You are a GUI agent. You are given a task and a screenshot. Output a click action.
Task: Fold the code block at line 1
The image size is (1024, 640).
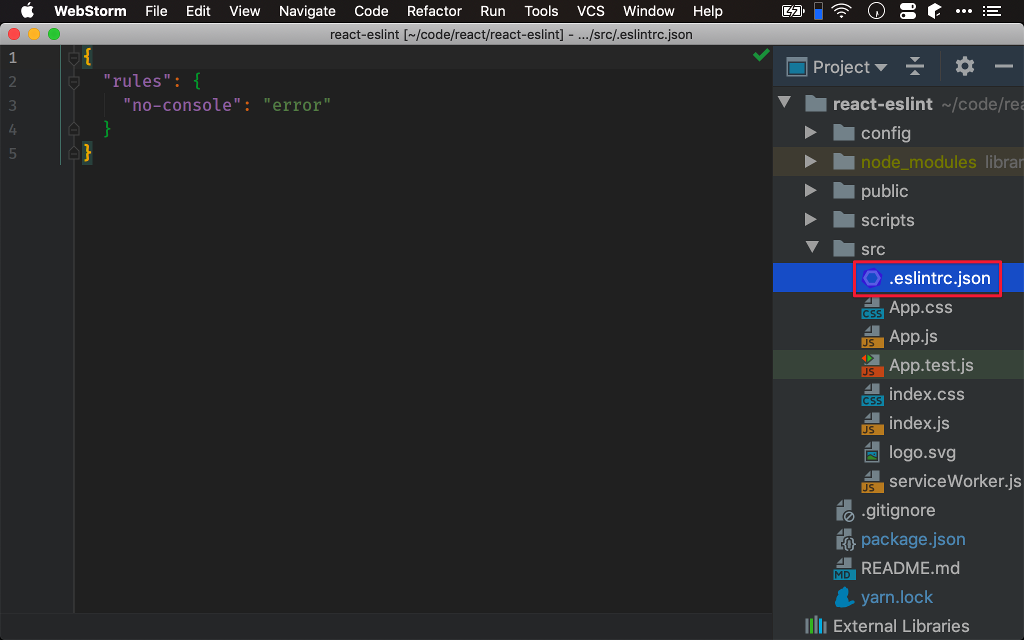coord(74,58)
